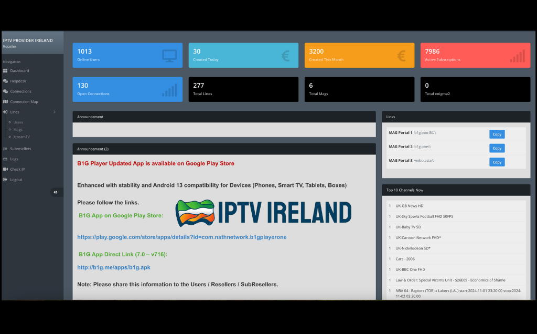Click the Lines sign-in icon

5,112
